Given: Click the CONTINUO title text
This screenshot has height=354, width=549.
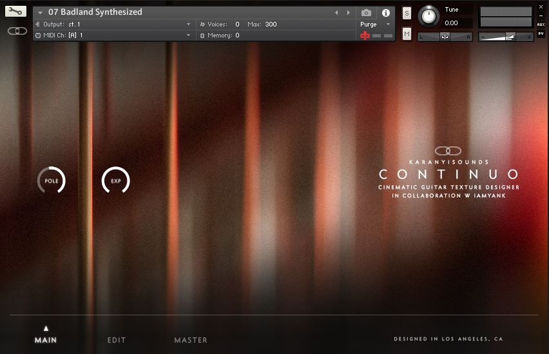Looking at the screenshot, I should pyautogui.click(x=449, y=174).
